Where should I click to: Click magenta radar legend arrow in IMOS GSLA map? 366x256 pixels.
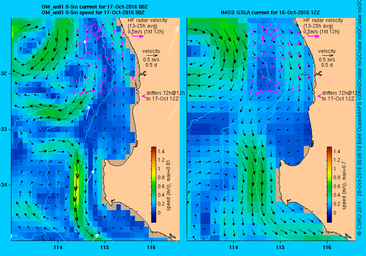click(313, 36)
